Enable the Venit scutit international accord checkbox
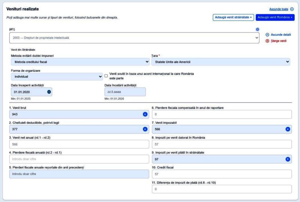The width and height of the screenshot is (300, 202). [x=106, y=76]
